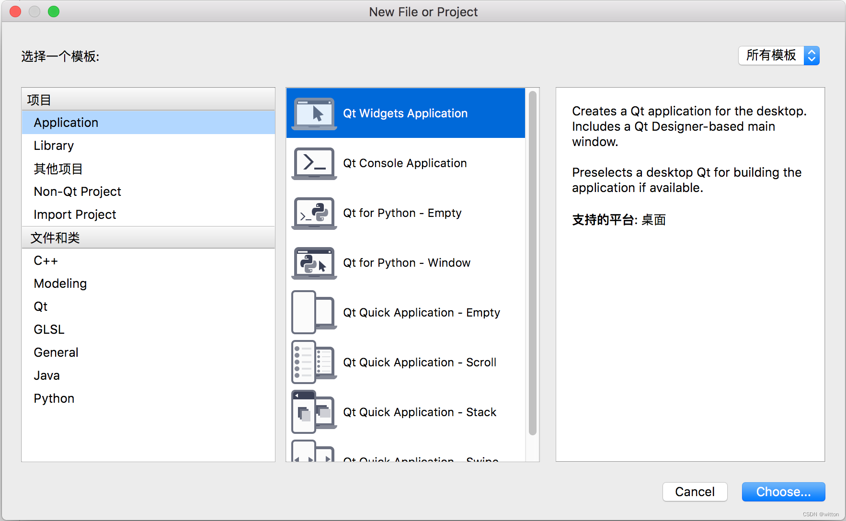Screen dimensions: 846x521
Task: Select the Qt Console Application terminal icon
Action: point(314,163)
